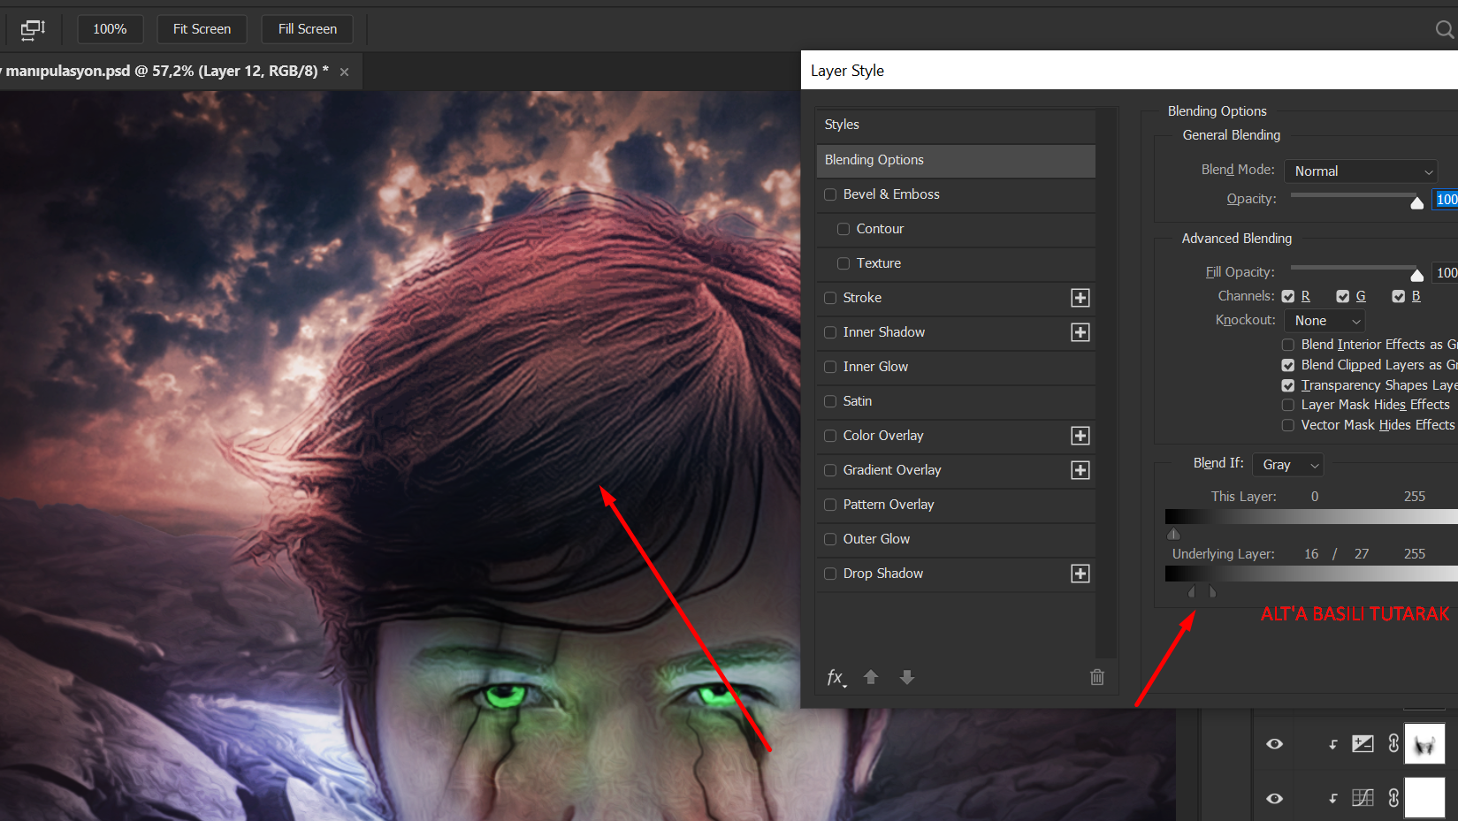
Task: Open the fx effects menu
Action: click(836, 677)
